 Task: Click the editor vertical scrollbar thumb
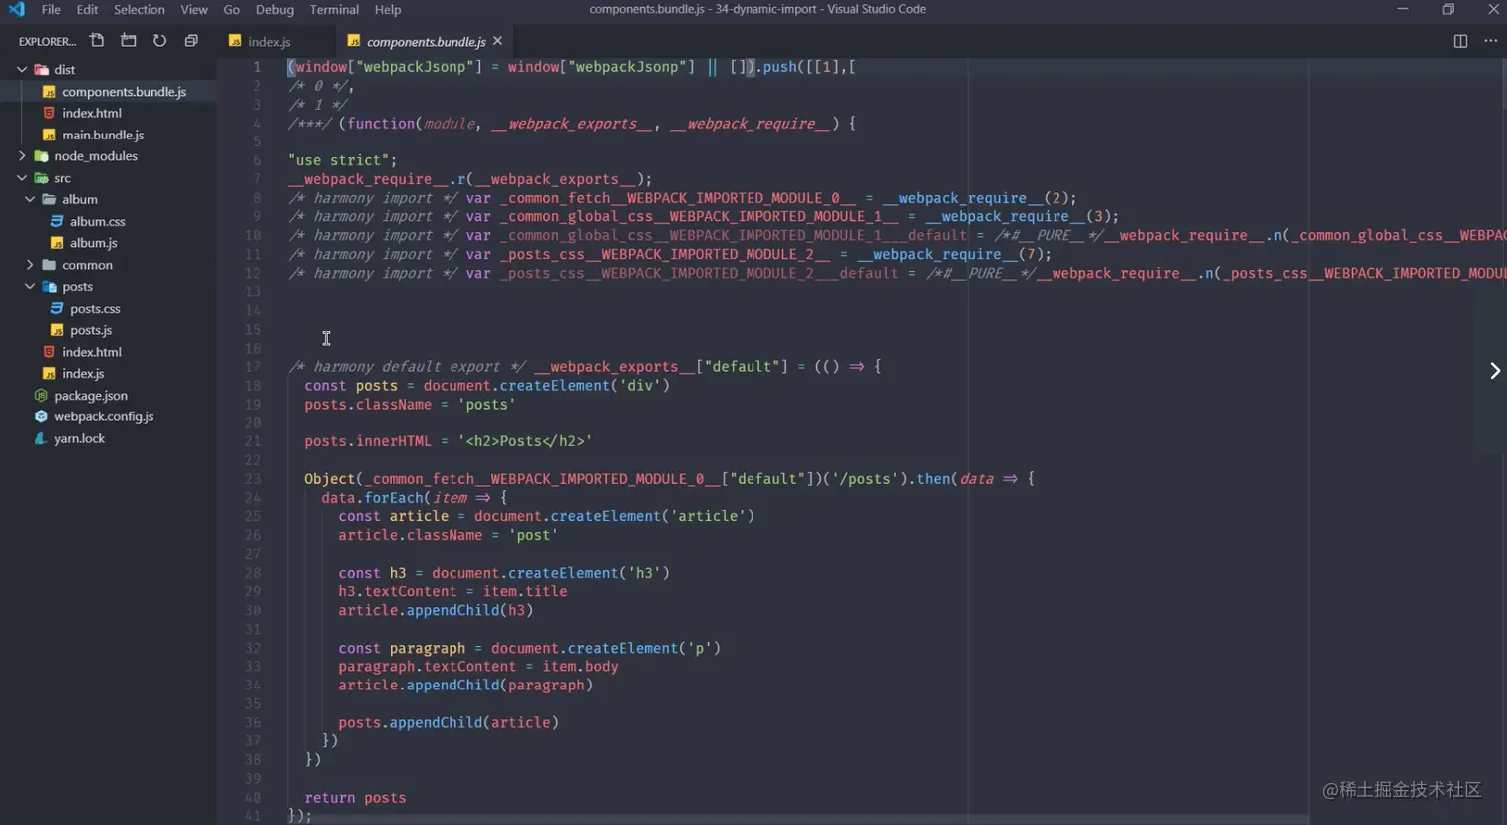point(1503,84)
